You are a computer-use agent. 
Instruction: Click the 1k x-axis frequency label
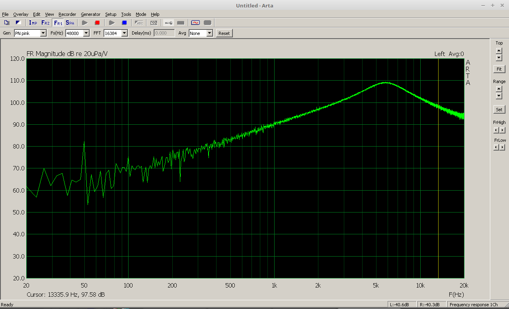274,285
